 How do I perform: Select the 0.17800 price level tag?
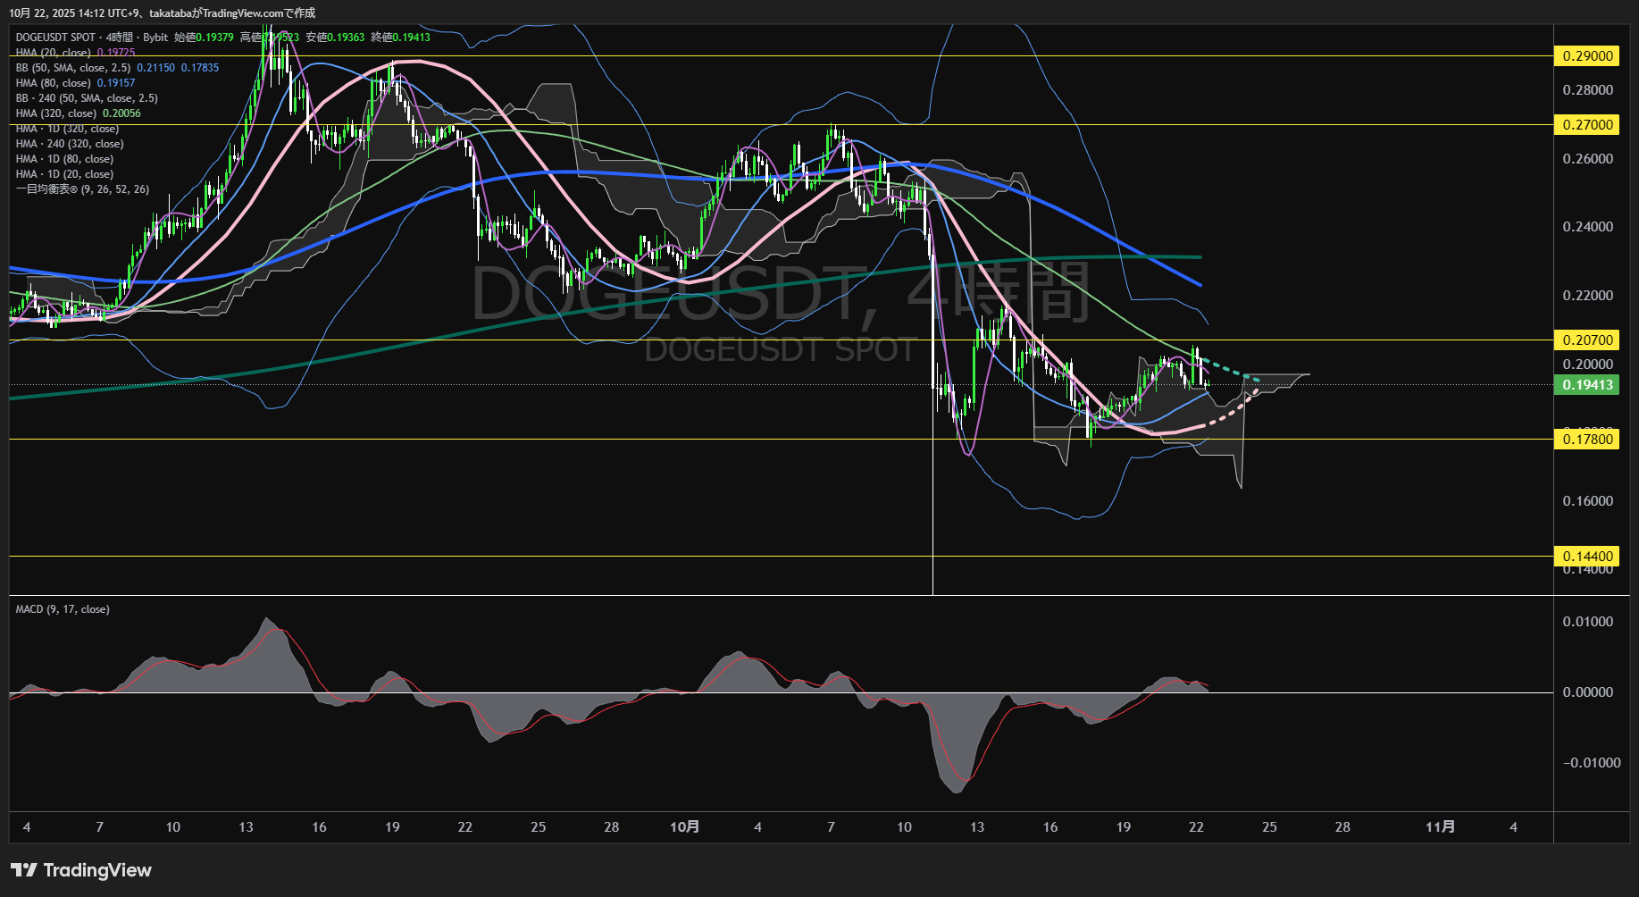pyautogui.click(x=1587, y=439)
